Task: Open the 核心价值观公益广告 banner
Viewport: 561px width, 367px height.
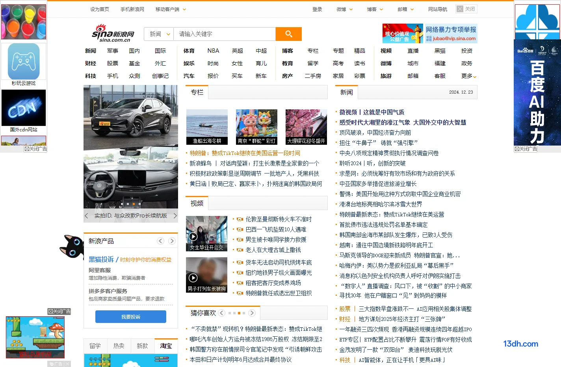Action: tap(403, 33)
